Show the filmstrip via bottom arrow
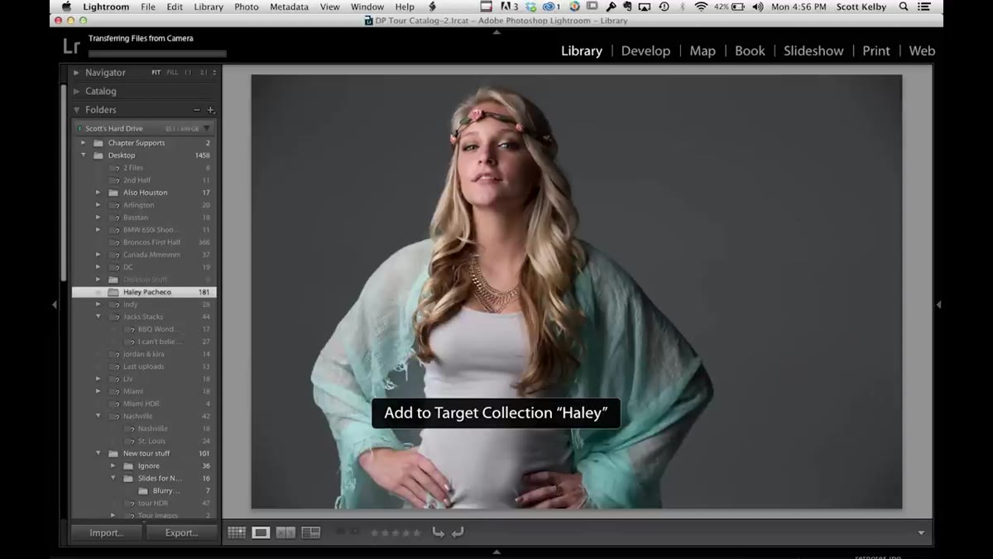993x559 pixels. (x=496, y=552)
